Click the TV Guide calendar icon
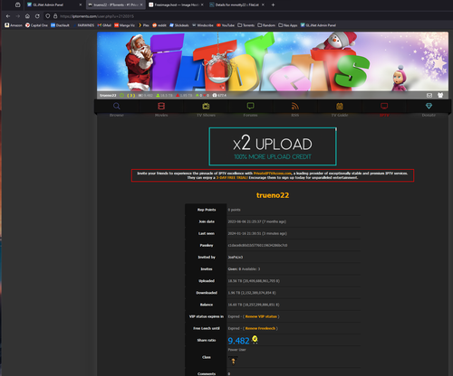Screen dimensions: 453x376 pos(340,106)
